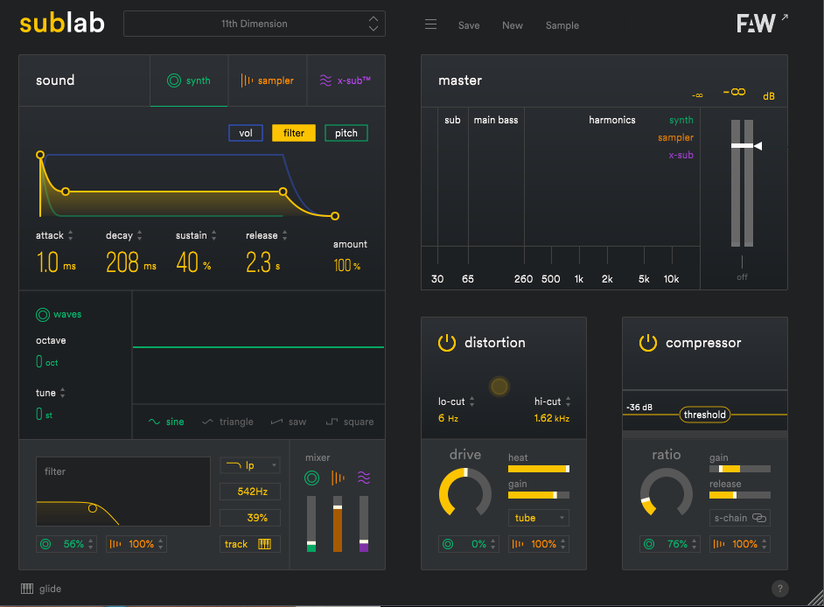Click the distortion synth send circle icon
This screenshot has height=607, width=824.
(448, 544)
